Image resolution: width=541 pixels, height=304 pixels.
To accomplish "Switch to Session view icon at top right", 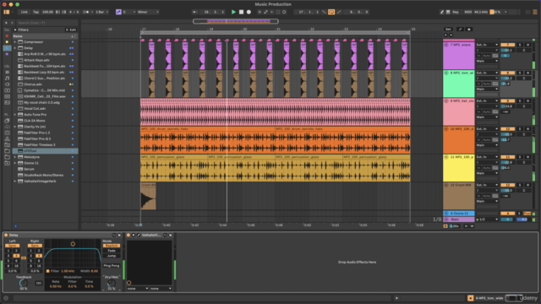I will pyautogui.click(x=527, y=12).
